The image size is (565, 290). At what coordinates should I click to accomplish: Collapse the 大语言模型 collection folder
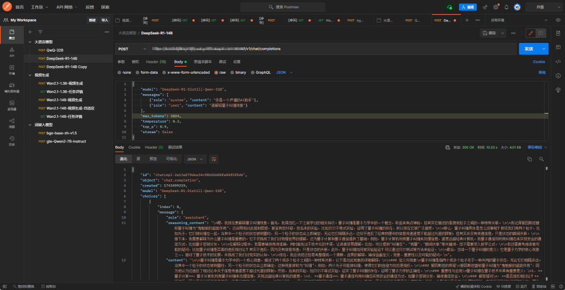click(30, 42)
